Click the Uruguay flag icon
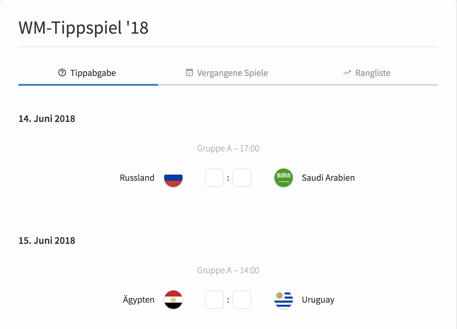Screen dimensions: 457x329 click(284, 300)
